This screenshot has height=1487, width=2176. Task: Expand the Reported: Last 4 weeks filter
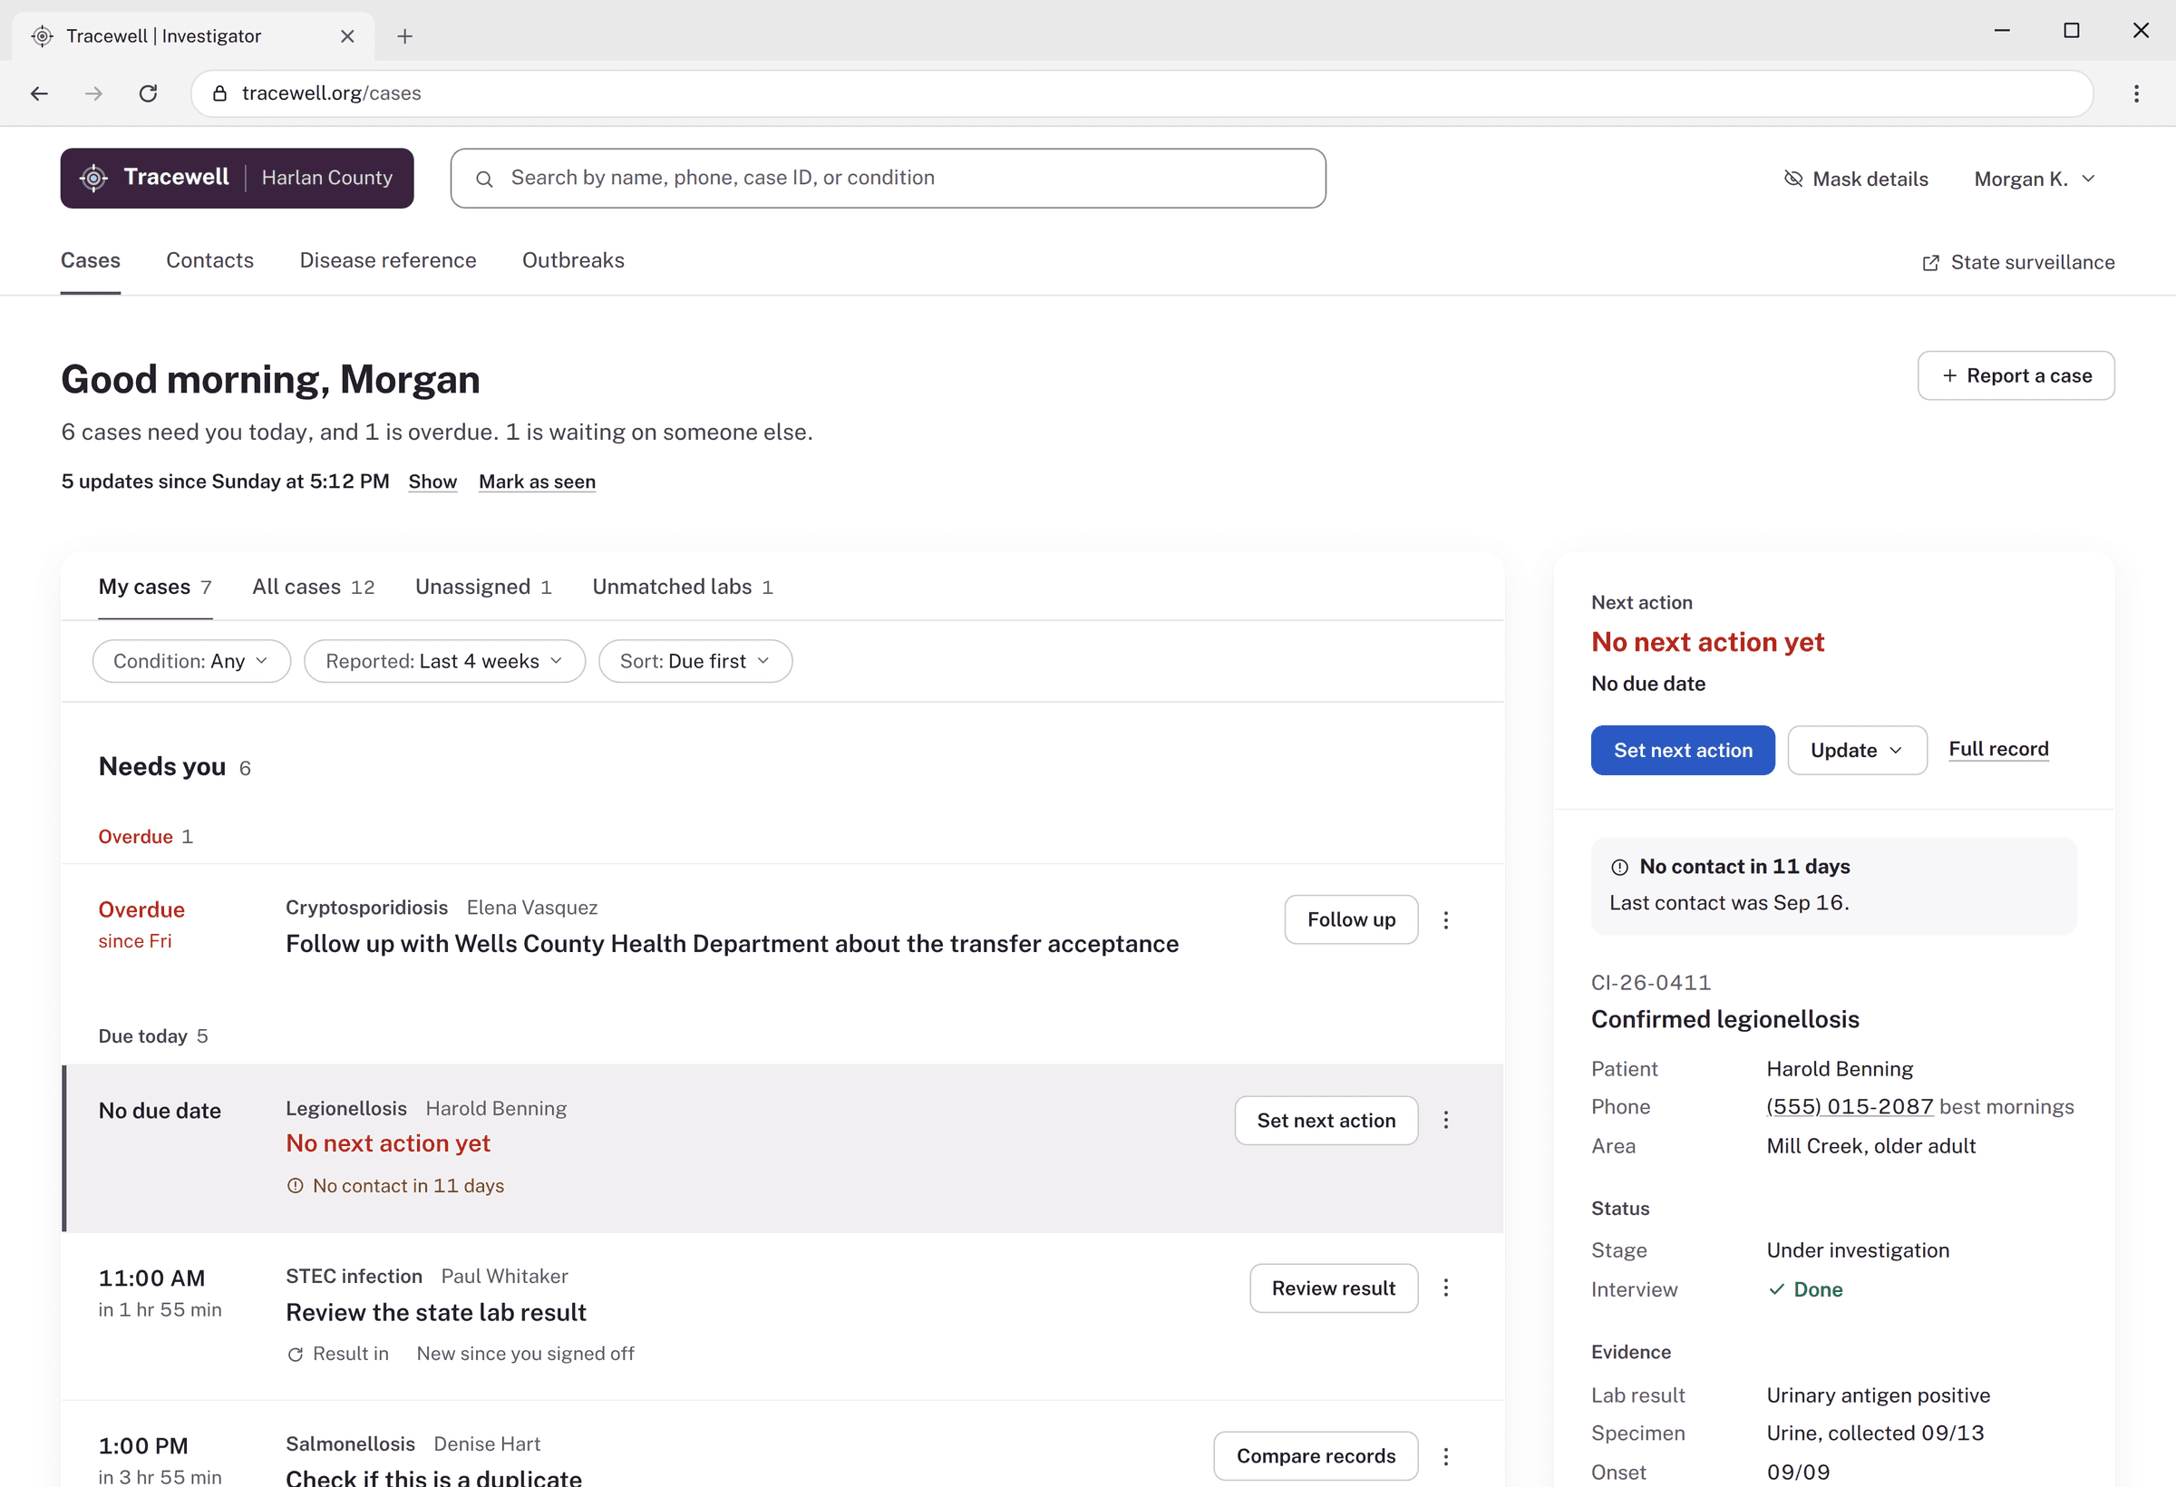[x=445, y=661]
